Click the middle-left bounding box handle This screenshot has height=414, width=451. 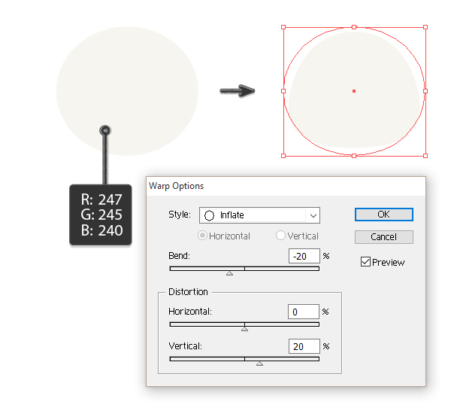283,91
